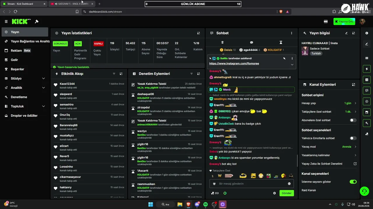
Task: Open File Explorer from the taskbar
Action: pos(180,204)
